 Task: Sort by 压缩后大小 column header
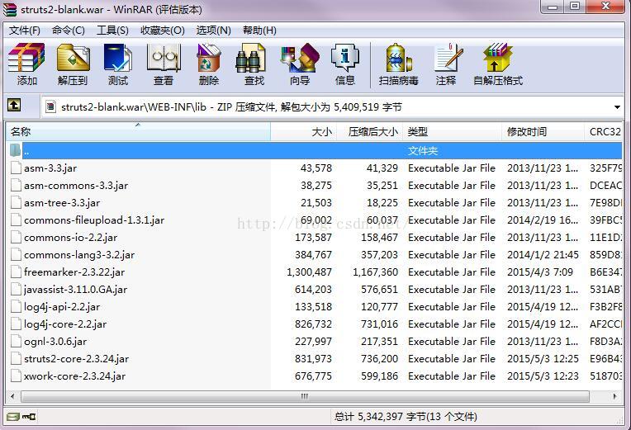tap(369, 131)
